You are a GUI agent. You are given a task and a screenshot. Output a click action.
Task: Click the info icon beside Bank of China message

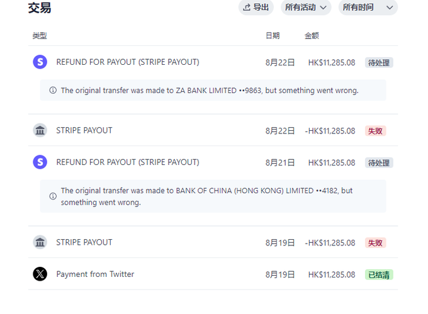[53, 196]
